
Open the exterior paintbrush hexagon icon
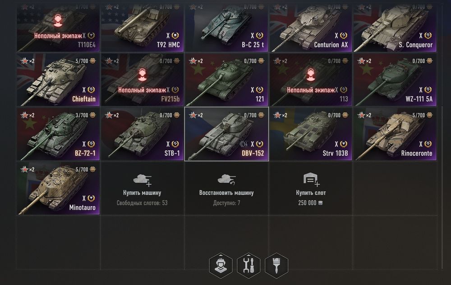[276, 266]
